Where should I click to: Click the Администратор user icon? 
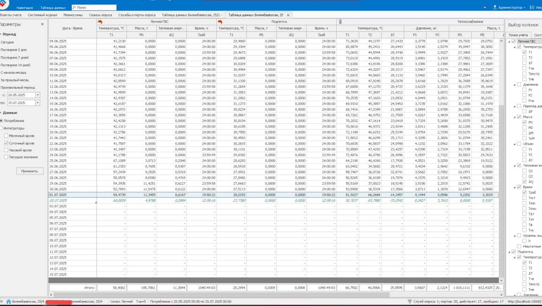[x=495, y=8]
